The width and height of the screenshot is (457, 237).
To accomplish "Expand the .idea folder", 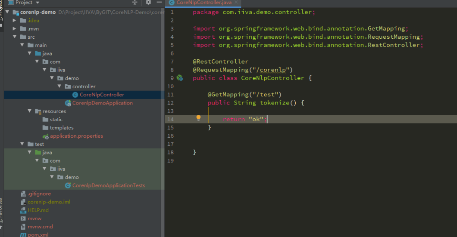I will pyautogui.click(x=14, y=20).
